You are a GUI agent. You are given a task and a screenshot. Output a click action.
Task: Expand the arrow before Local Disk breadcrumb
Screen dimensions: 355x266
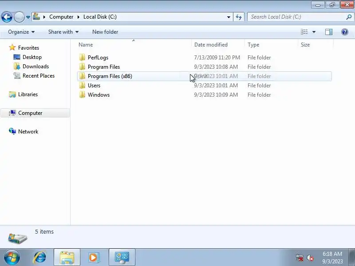[79, 17]
